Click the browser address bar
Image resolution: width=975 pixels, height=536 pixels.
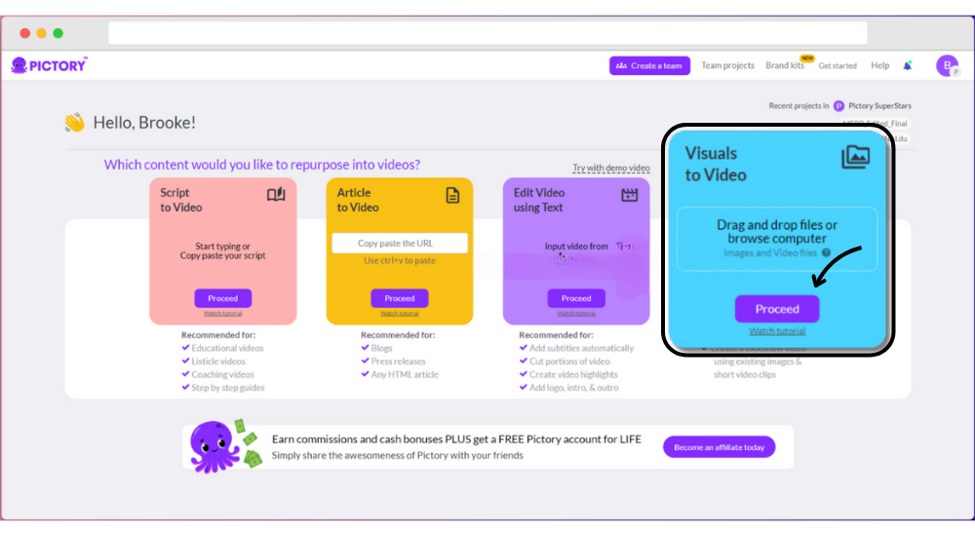click(x=487, y=33)
